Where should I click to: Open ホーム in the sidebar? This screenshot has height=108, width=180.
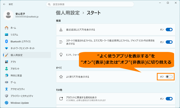click(27, 28)
